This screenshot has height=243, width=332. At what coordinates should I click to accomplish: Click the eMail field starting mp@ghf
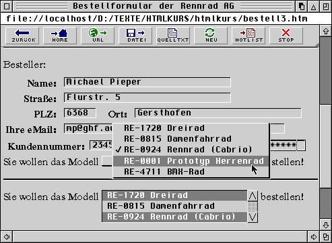point(88,128)
